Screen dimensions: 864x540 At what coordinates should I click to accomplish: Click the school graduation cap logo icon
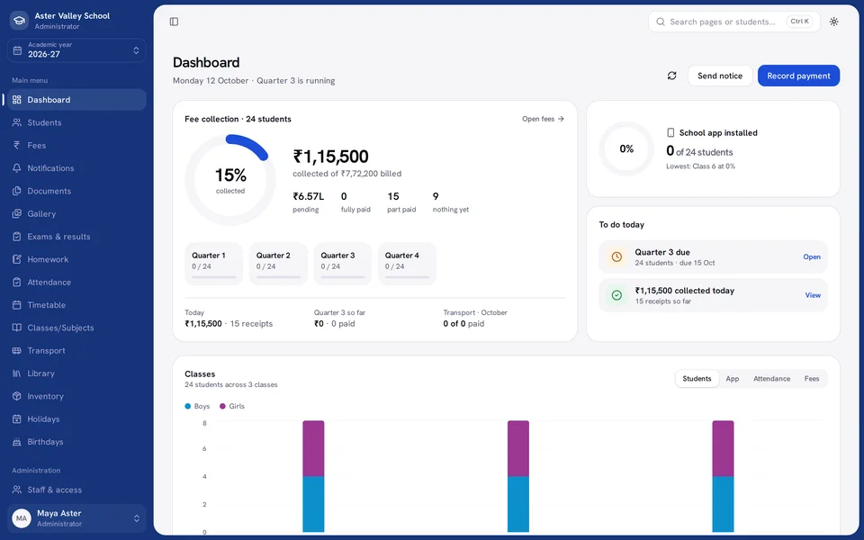(x=19, y=21)
